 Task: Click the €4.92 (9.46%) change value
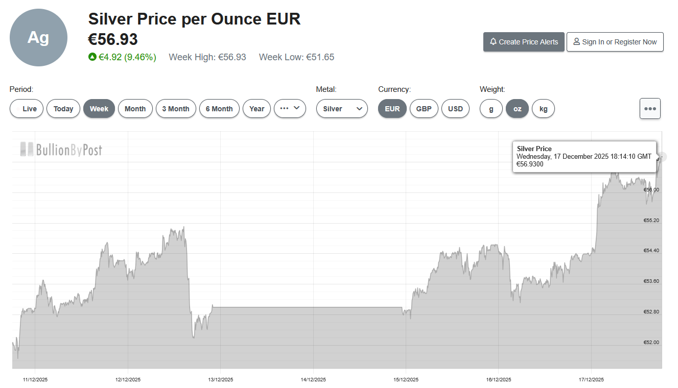coord(127,57)
